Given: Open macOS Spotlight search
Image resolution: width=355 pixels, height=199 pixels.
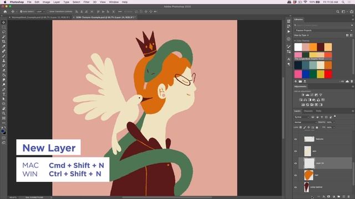Looking at the screenshot, I should 343,2.
